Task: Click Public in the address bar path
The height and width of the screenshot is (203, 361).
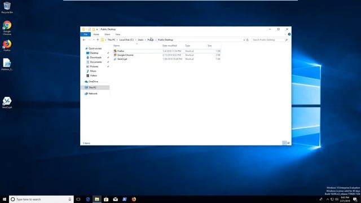Action: click(x=151, y=40)
